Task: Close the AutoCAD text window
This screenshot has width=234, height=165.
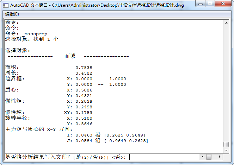Action: tap(223, 4)
